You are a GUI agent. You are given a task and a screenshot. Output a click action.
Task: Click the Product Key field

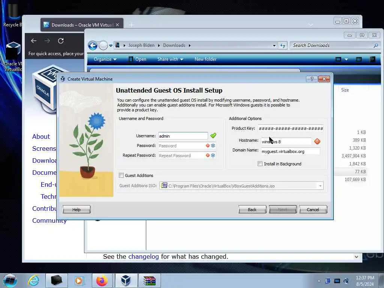click(x=291, y=128)
